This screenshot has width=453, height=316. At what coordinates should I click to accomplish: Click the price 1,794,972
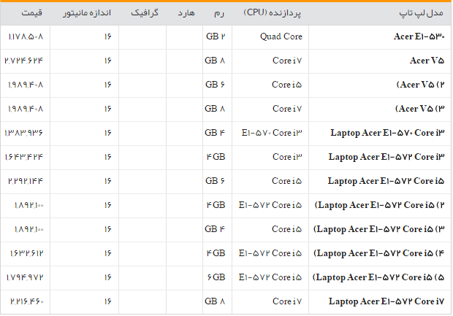(25, 277)
